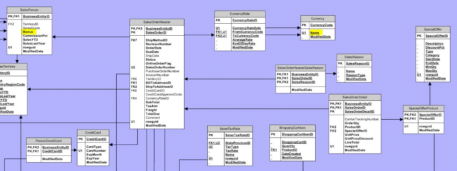Select the EndOfDayRate column in CurrencyRate
This screenshot has height=171, width=457.
point(244,44)
